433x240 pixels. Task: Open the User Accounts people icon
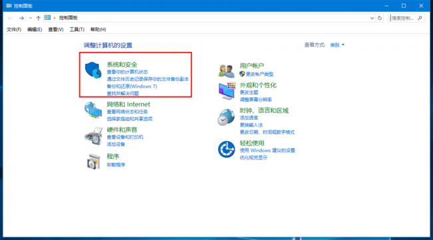pos(226,71)
